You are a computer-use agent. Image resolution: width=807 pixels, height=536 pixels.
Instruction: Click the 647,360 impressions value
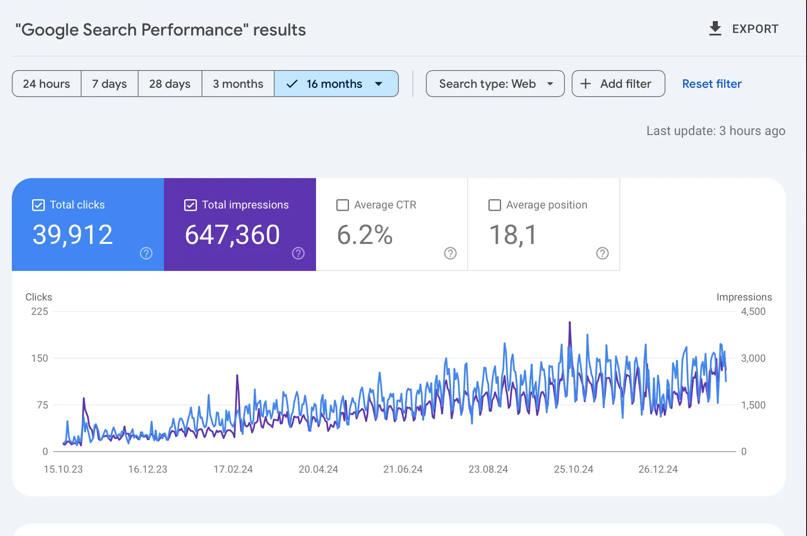point(232,235)
